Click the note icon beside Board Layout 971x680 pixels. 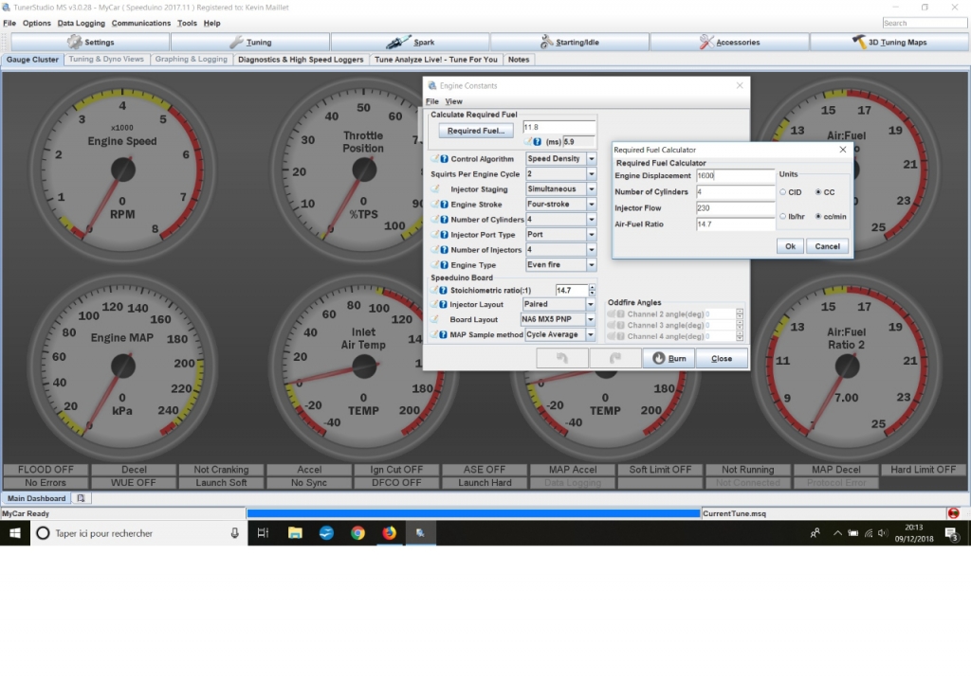click(435, 319)
